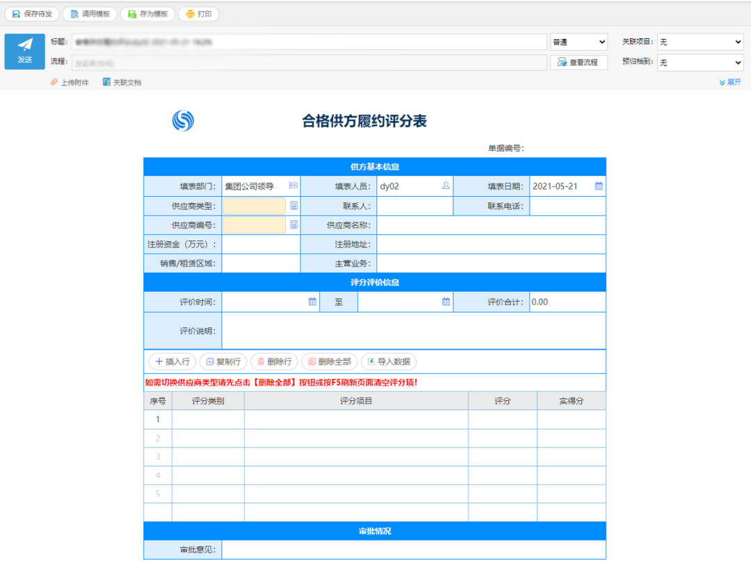Click the 供应商名称 field
This screenshot has height=570, width=751.
[x=492, y=225]
